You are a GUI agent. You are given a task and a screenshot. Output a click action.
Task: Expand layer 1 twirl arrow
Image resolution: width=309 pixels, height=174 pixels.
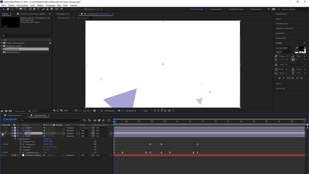(x=13, y=128)
